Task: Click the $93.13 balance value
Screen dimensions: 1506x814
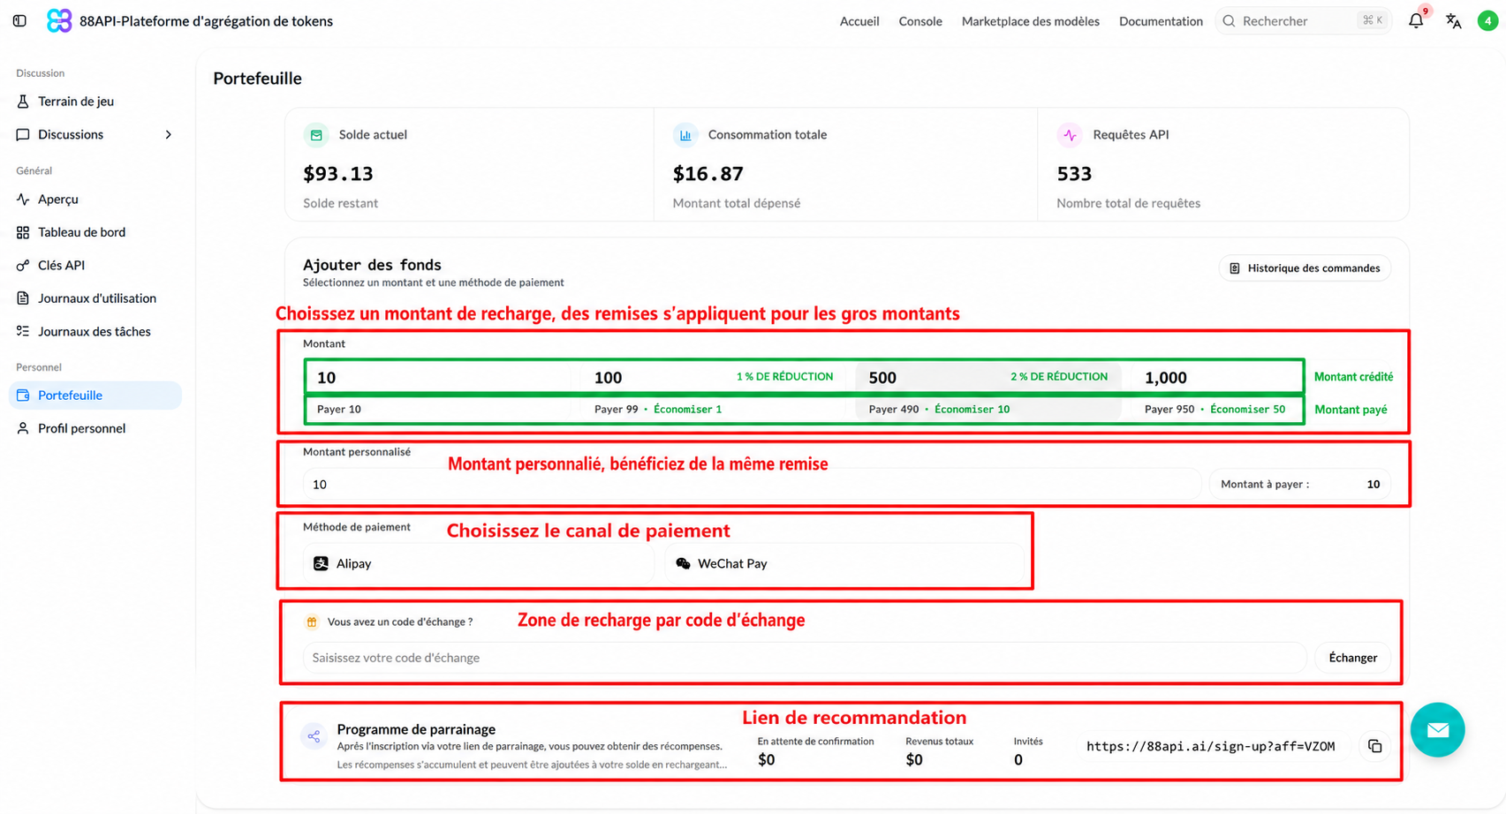Action: [x=338, y=174]
